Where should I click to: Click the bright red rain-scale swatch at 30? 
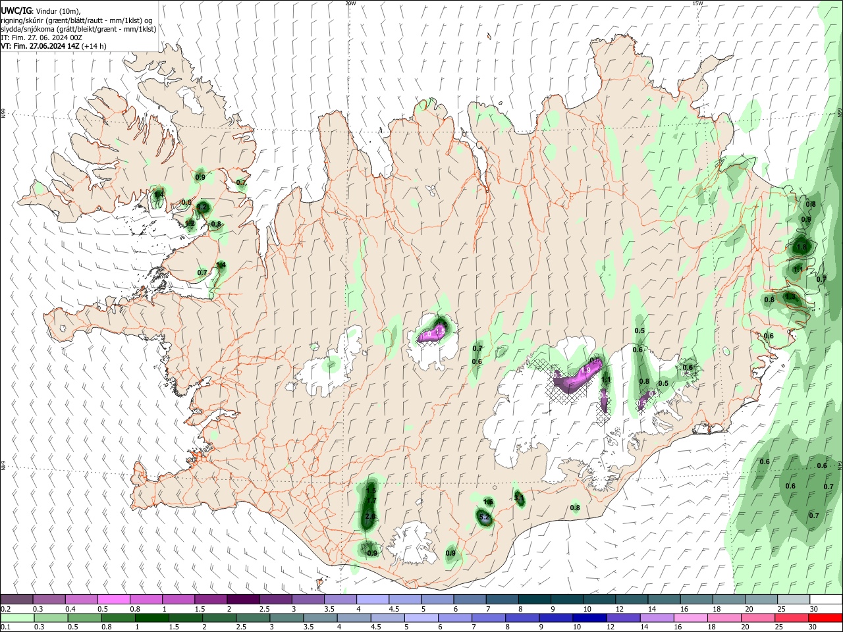(825, 618)
